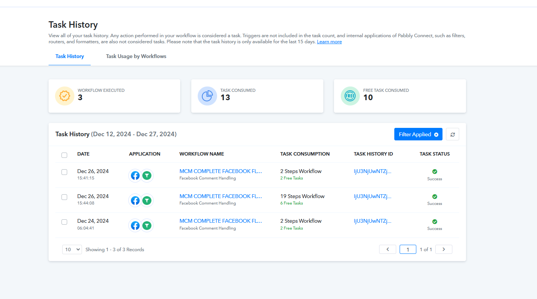The width and height of the screenshot is (537, 299).
Task: Check the box for the 15:41:15 task
Action: [65, 172]
